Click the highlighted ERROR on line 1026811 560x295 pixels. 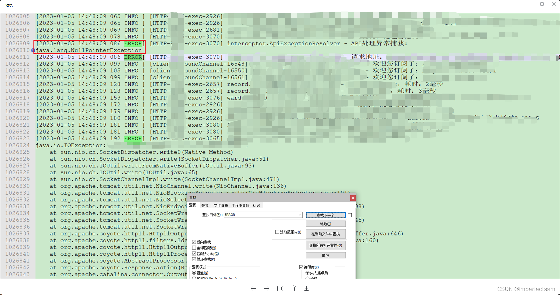pos(133,57)
